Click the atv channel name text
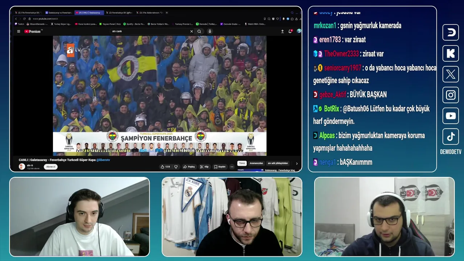464x261 pixels. click(29, 165)
